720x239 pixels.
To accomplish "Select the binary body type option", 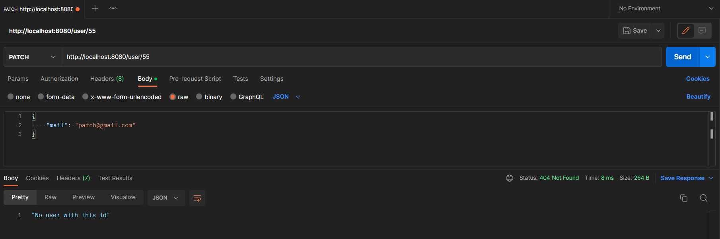I will pyautogui.click(x=199, y=97).
